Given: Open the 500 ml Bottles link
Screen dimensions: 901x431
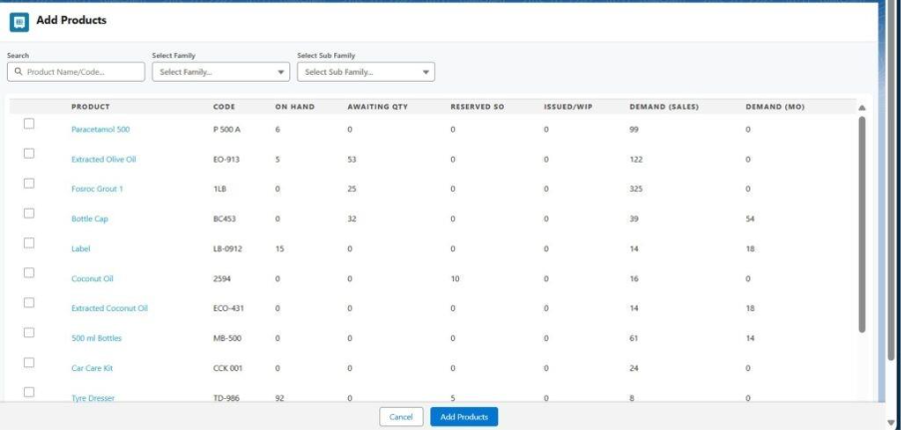Looking at the screenshot, I should tap(96, 338).
